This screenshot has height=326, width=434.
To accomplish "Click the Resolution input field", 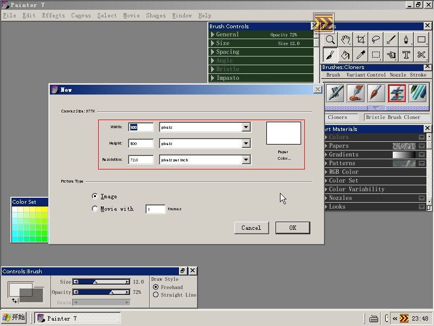I will click(141, 160).
